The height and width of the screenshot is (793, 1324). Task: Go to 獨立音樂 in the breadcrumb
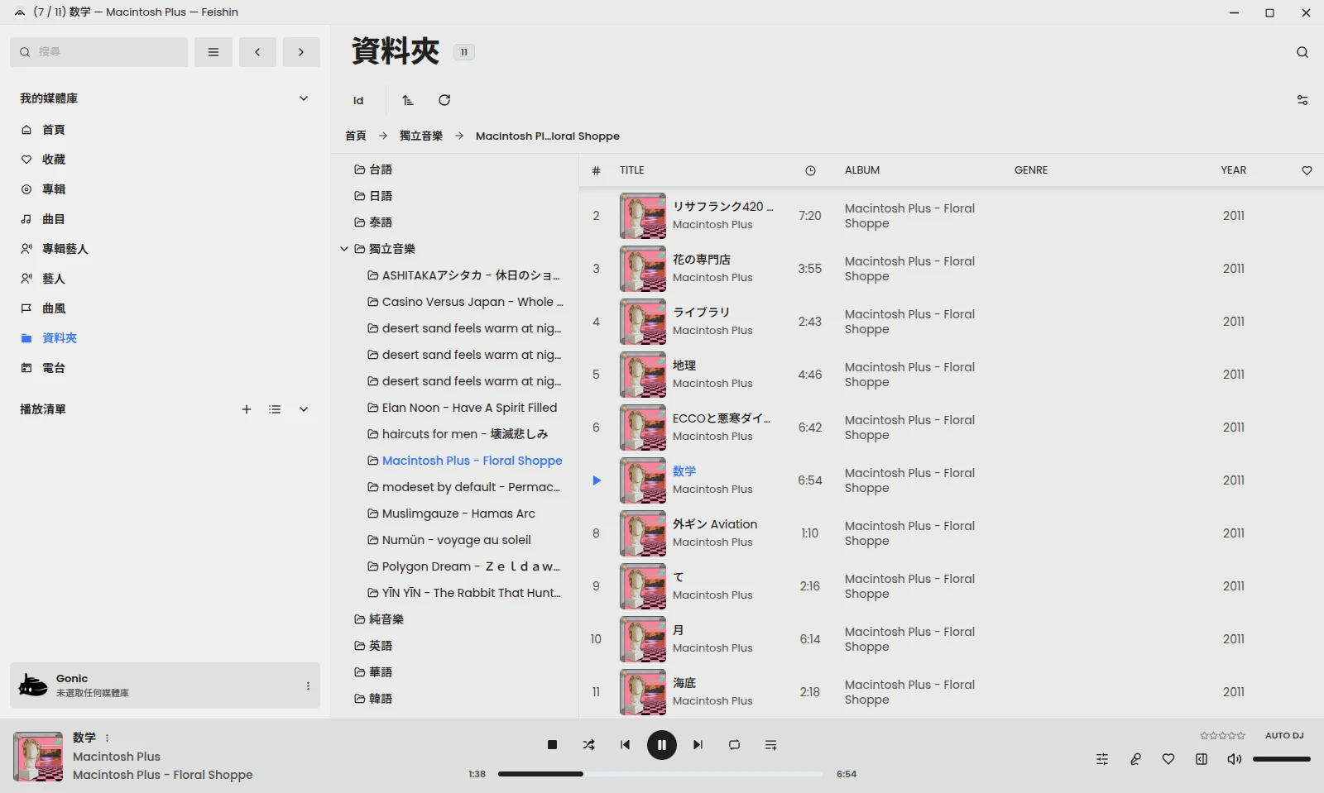coord(421,136)
